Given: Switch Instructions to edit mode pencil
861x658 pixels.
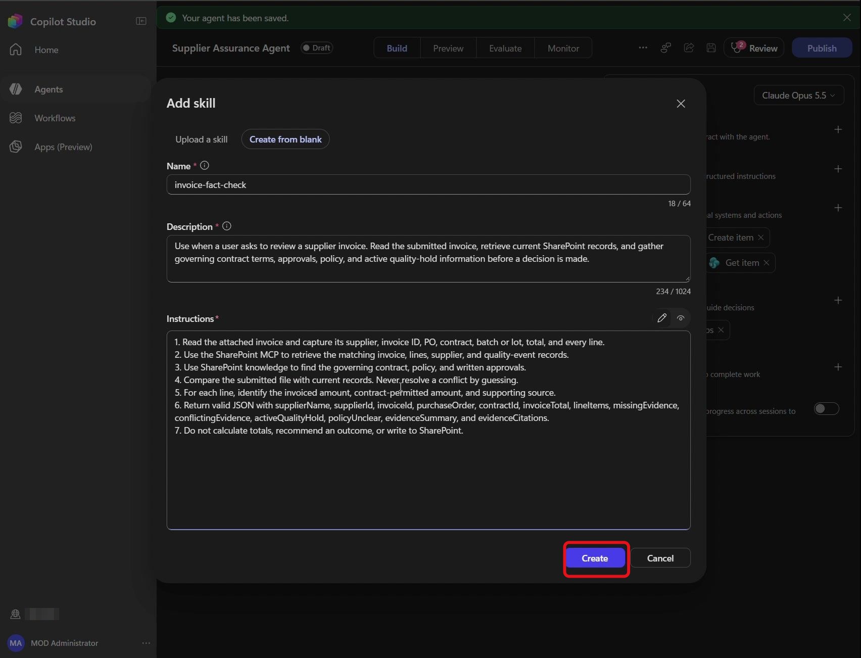Looking at the screenshot, I should click(x=662, y=318).
